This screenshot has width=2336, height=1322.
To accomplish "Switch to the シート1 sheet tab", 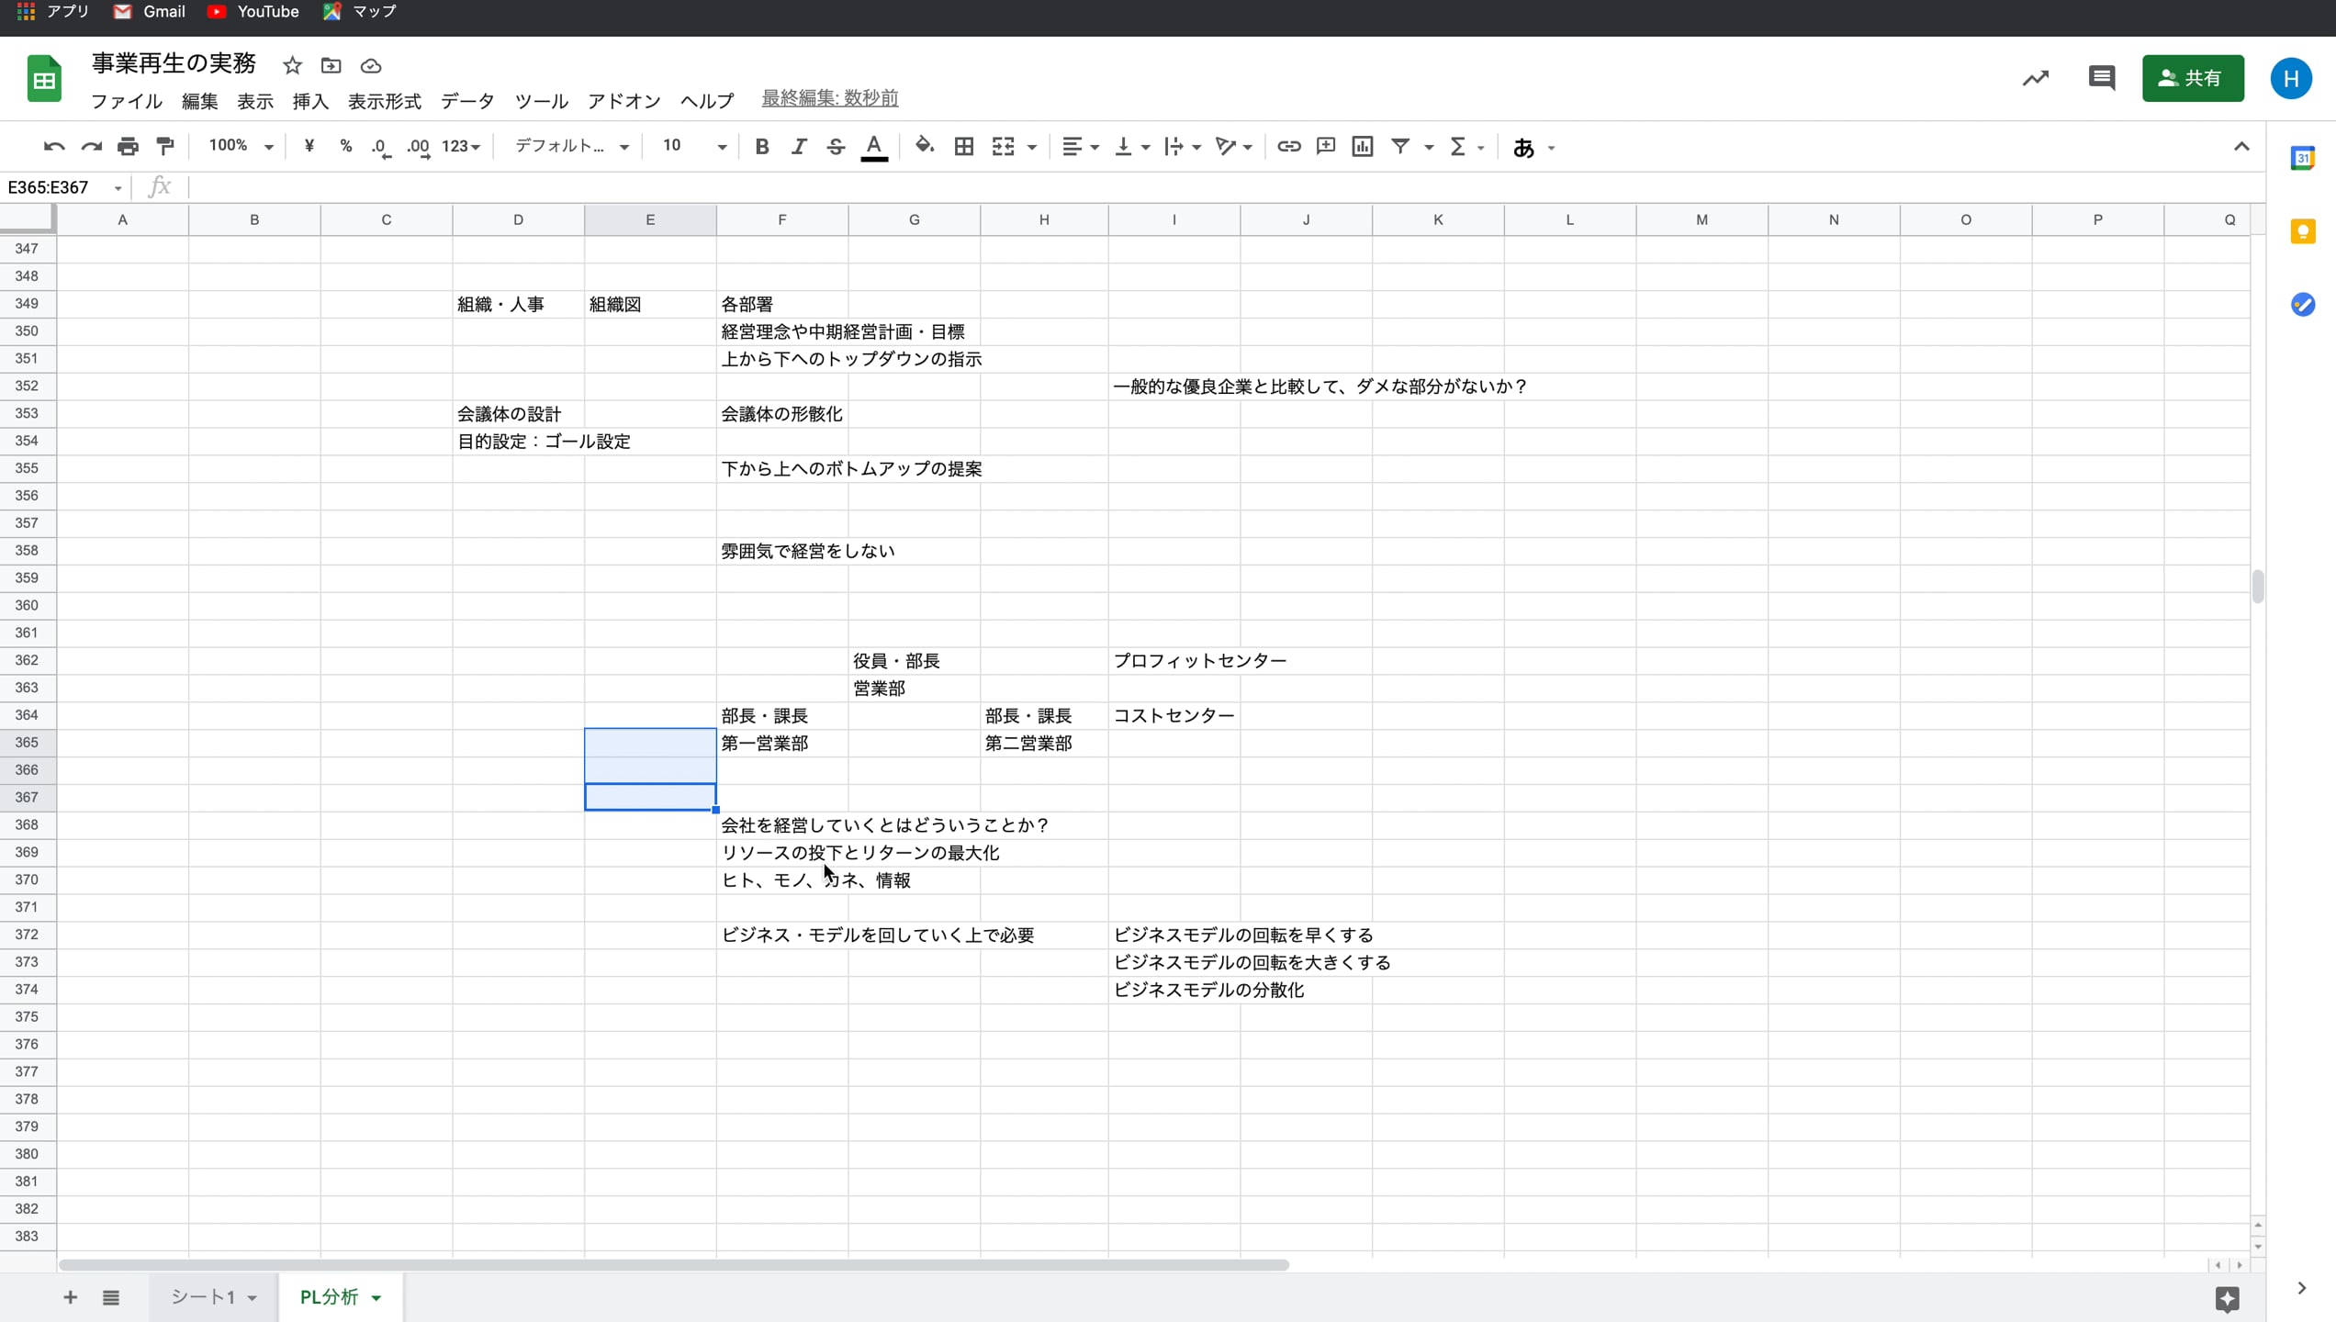I will (x=204, y=1296).
